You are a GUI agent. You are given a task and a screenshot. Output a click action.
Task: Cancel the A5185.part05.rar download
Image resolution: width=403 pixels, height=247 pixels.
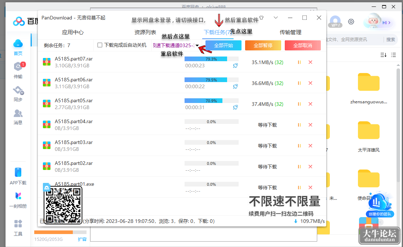coord(310,104)
